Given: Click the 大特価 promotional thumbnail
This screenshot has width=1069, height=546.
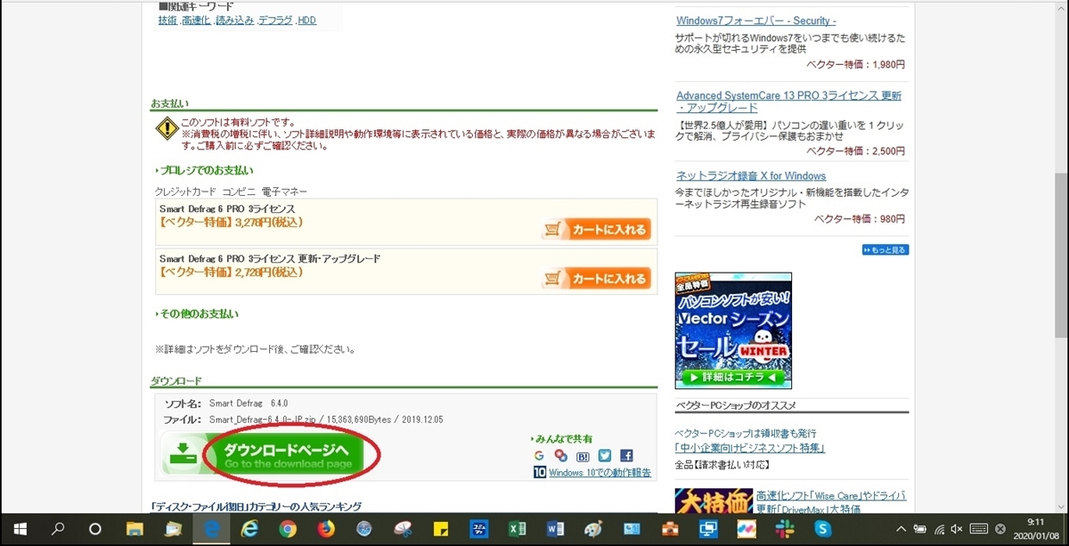Looking at the screenshot, I should tap(713, 501).
